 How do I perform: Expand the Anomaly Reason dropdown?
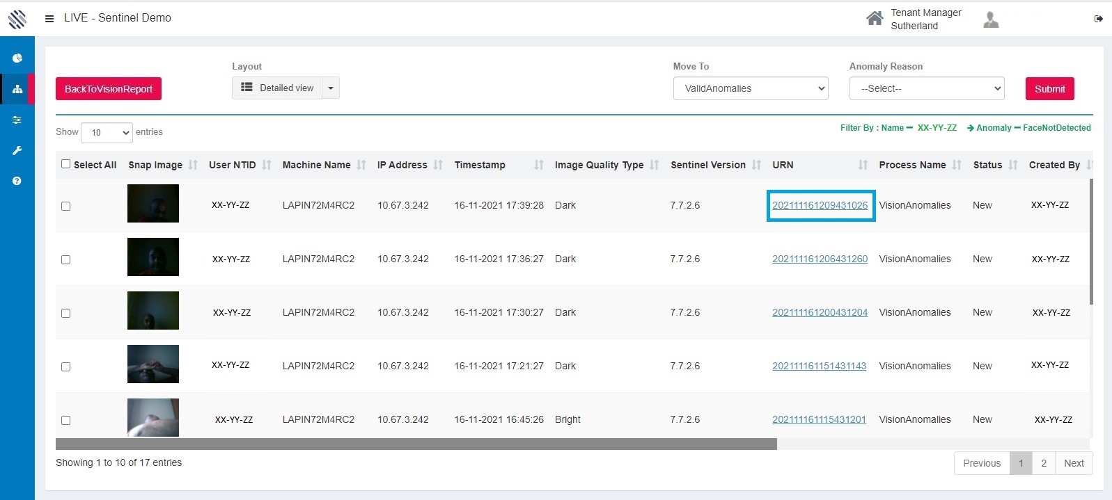pos(926,88)
